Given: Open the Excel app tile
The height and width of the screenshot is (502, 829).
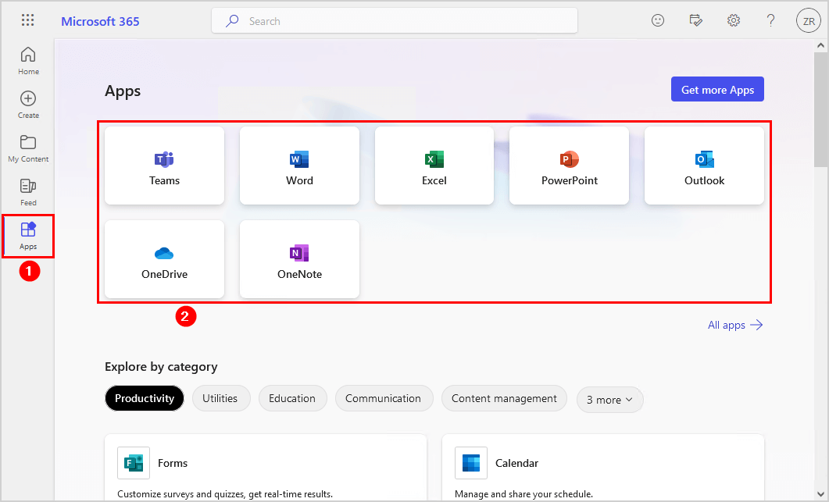Looking at the screenshot, I should pyautogui.click(x=434, y=166).
